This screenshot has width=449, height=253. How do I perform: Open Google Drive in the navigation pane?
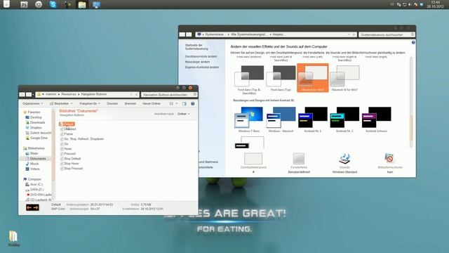[x=39, y=138]
